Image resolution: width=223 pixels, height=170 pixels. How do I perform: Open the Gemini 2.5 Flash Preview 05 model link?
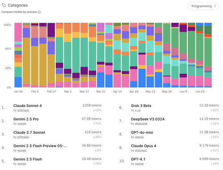pyautogui.click(x=40, y=146)
